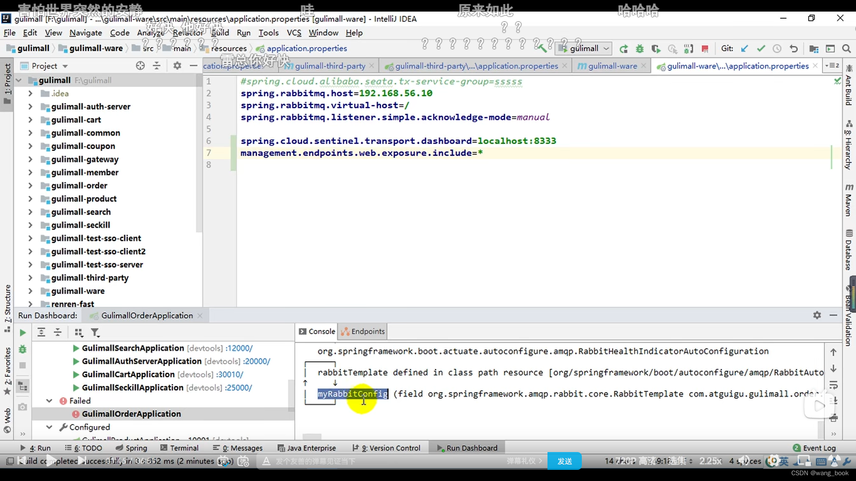
Task: Open run configuration dropdown gulimall
Action: point(584,49)
